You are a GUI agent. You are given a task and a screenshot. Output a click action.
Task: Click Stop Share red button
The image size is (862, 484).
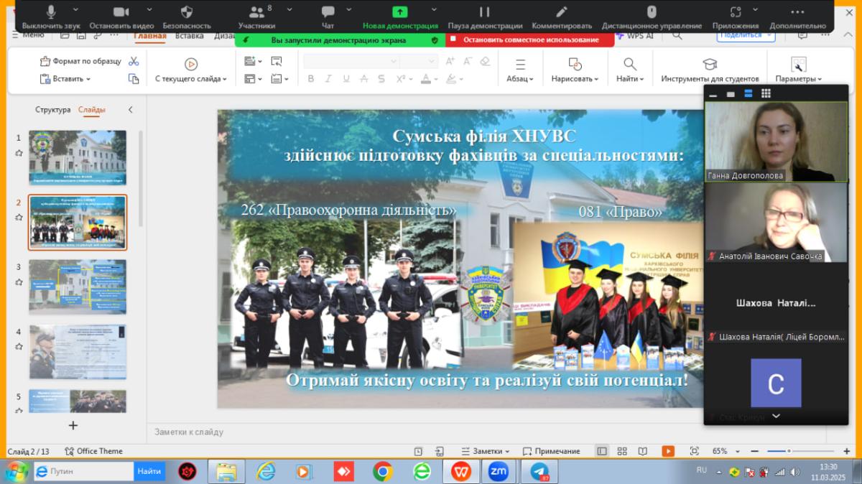pyautogui.click(x=530, y=40)
